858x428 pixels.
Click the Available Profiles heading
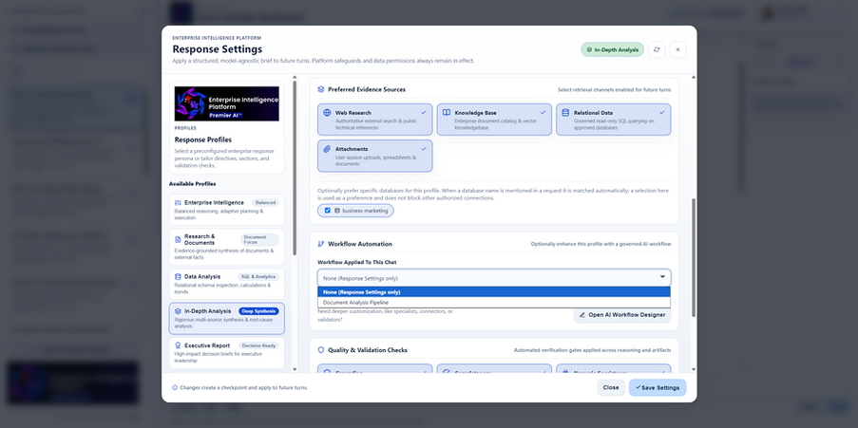click(x=192, y=184)
